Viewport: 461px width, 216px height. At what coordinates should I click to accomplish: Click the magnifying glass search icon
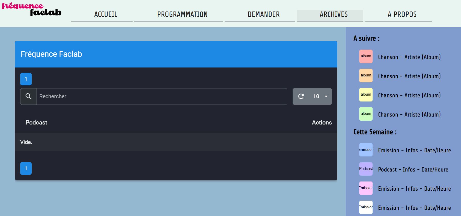(28, 96)
